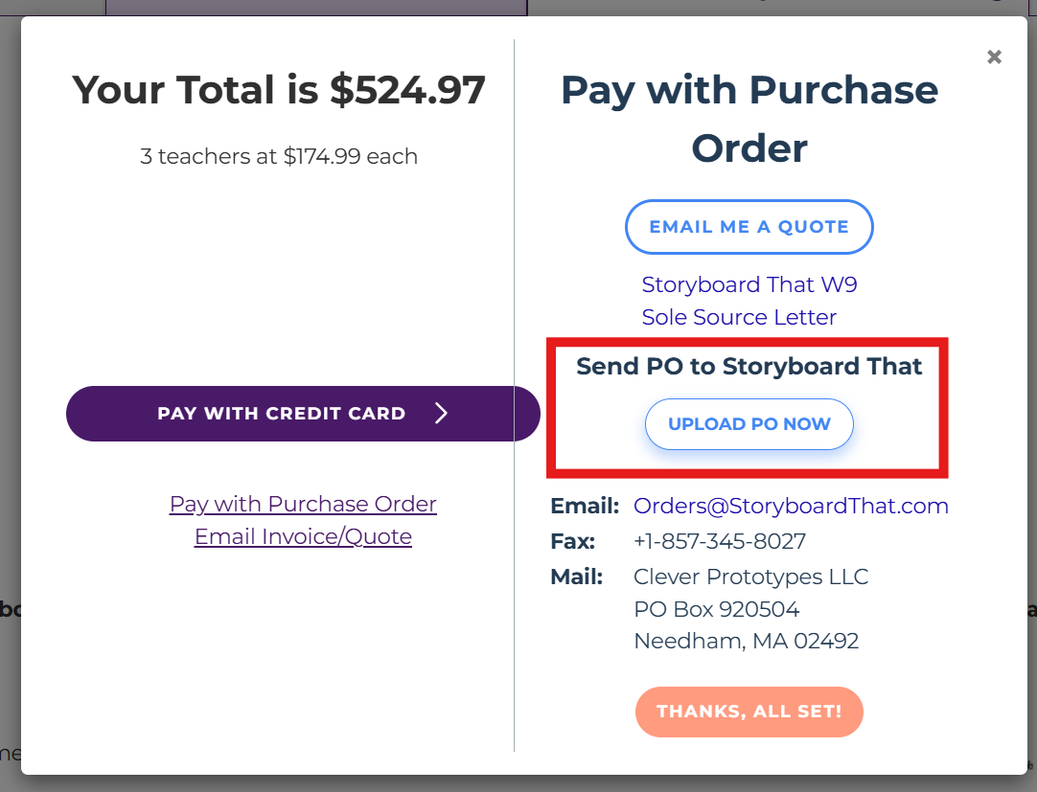This screenshot has width=1037, height=792.
Task: Open the Email Invoice/Quote link
Action: point(303,536)
